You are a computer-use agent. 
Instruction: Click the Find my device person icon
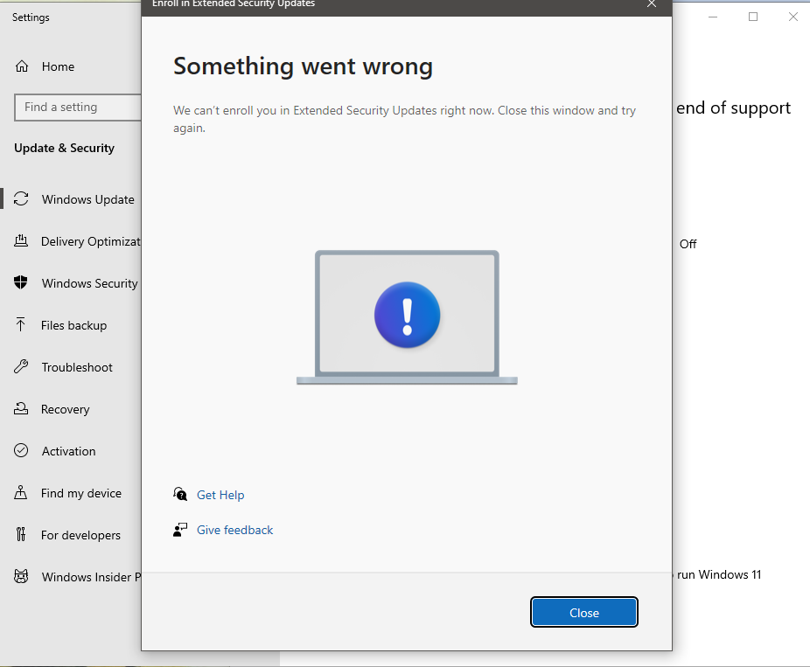pyautogui.click(x=20, y=492)
